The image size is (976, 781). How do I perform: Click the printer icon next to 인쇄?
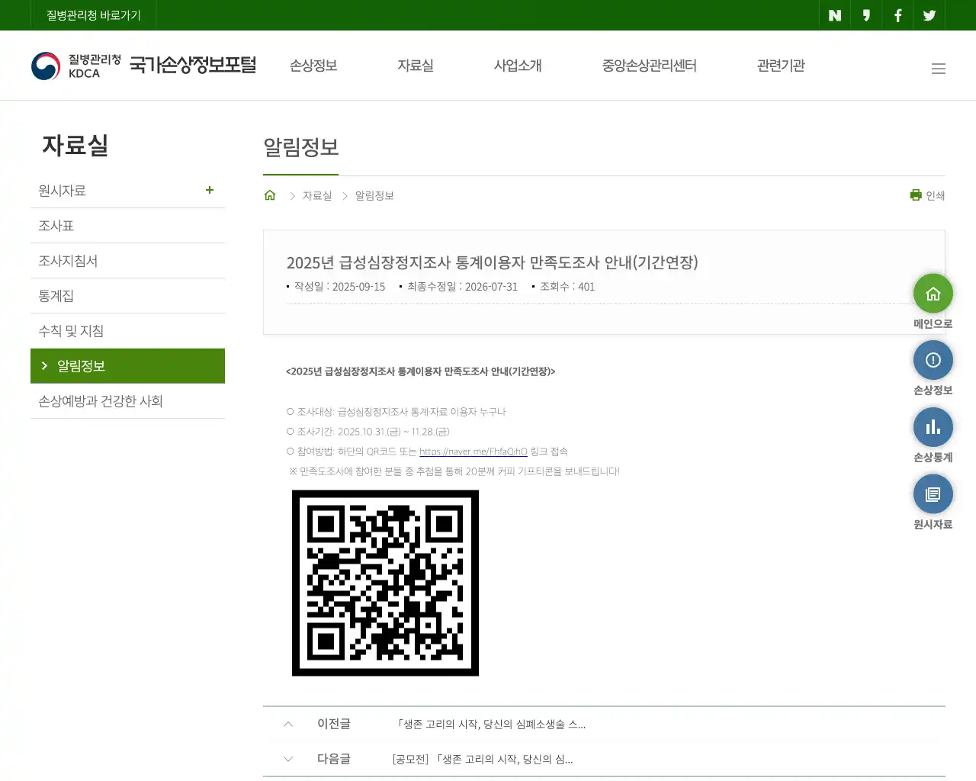tap(916, 195)
